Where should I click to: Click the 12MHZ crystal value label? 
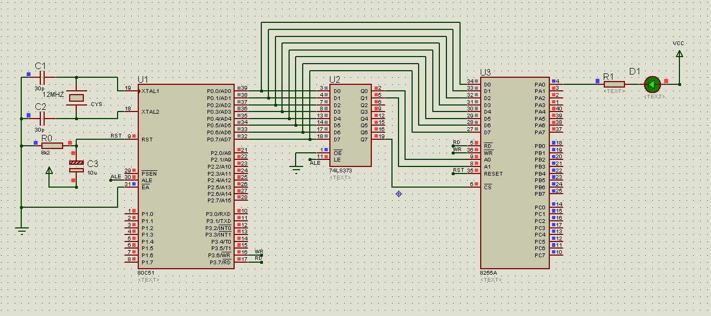[53, 95]
